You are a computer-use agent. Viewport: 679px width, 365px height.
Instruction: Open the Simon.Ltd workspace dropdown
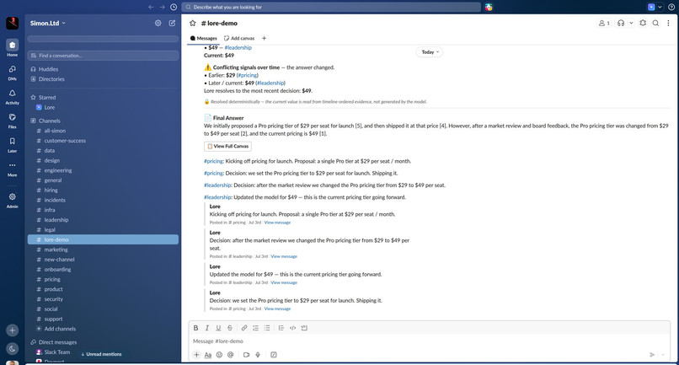coord(48,23)
